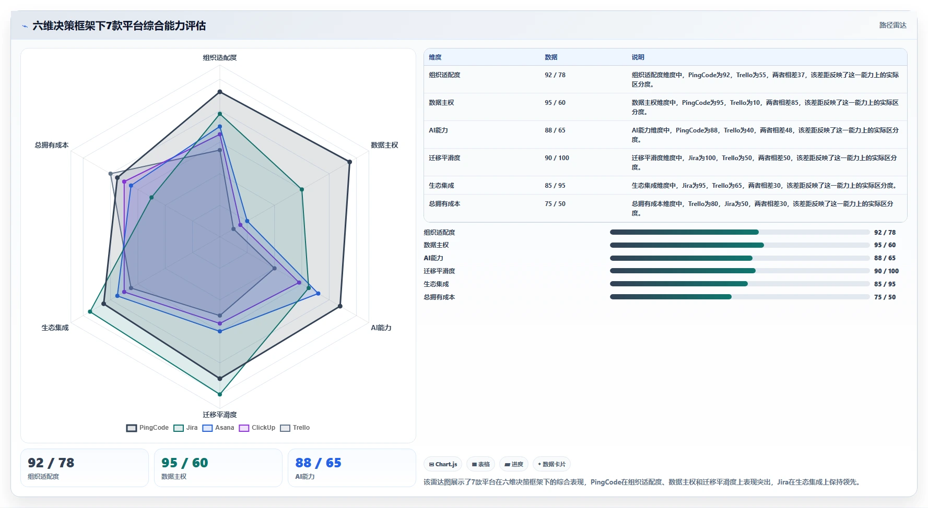Click the 组织适配度 progress bar
This screenshot has height=508, width=928.
tap(739, 232)
